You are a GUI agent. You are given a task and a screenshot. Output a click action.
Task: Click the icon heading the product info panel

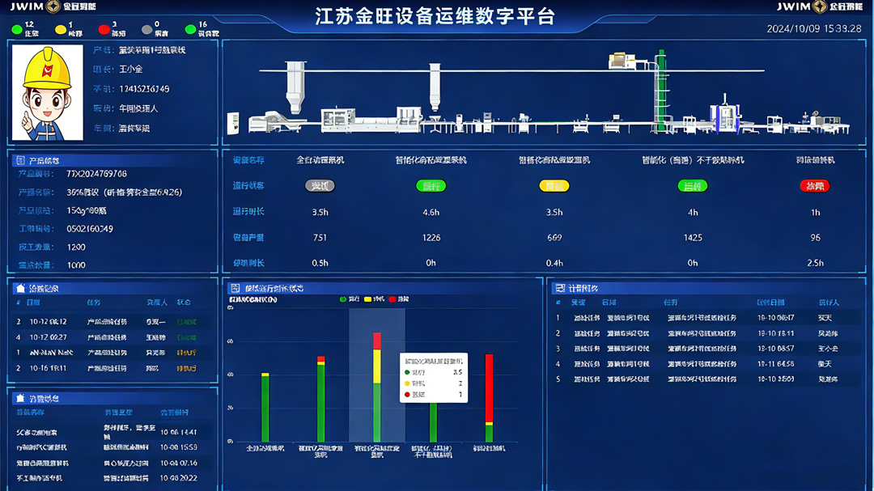pyautogui.click(x=20, y=161)
